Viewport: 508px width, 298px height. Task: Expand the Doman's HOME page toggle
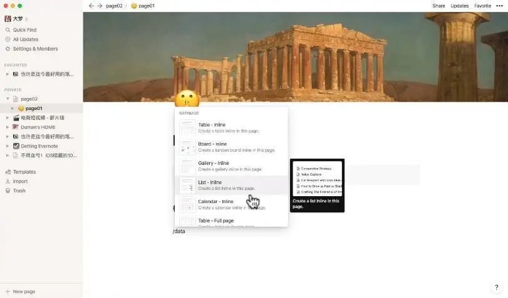[8, 127]
